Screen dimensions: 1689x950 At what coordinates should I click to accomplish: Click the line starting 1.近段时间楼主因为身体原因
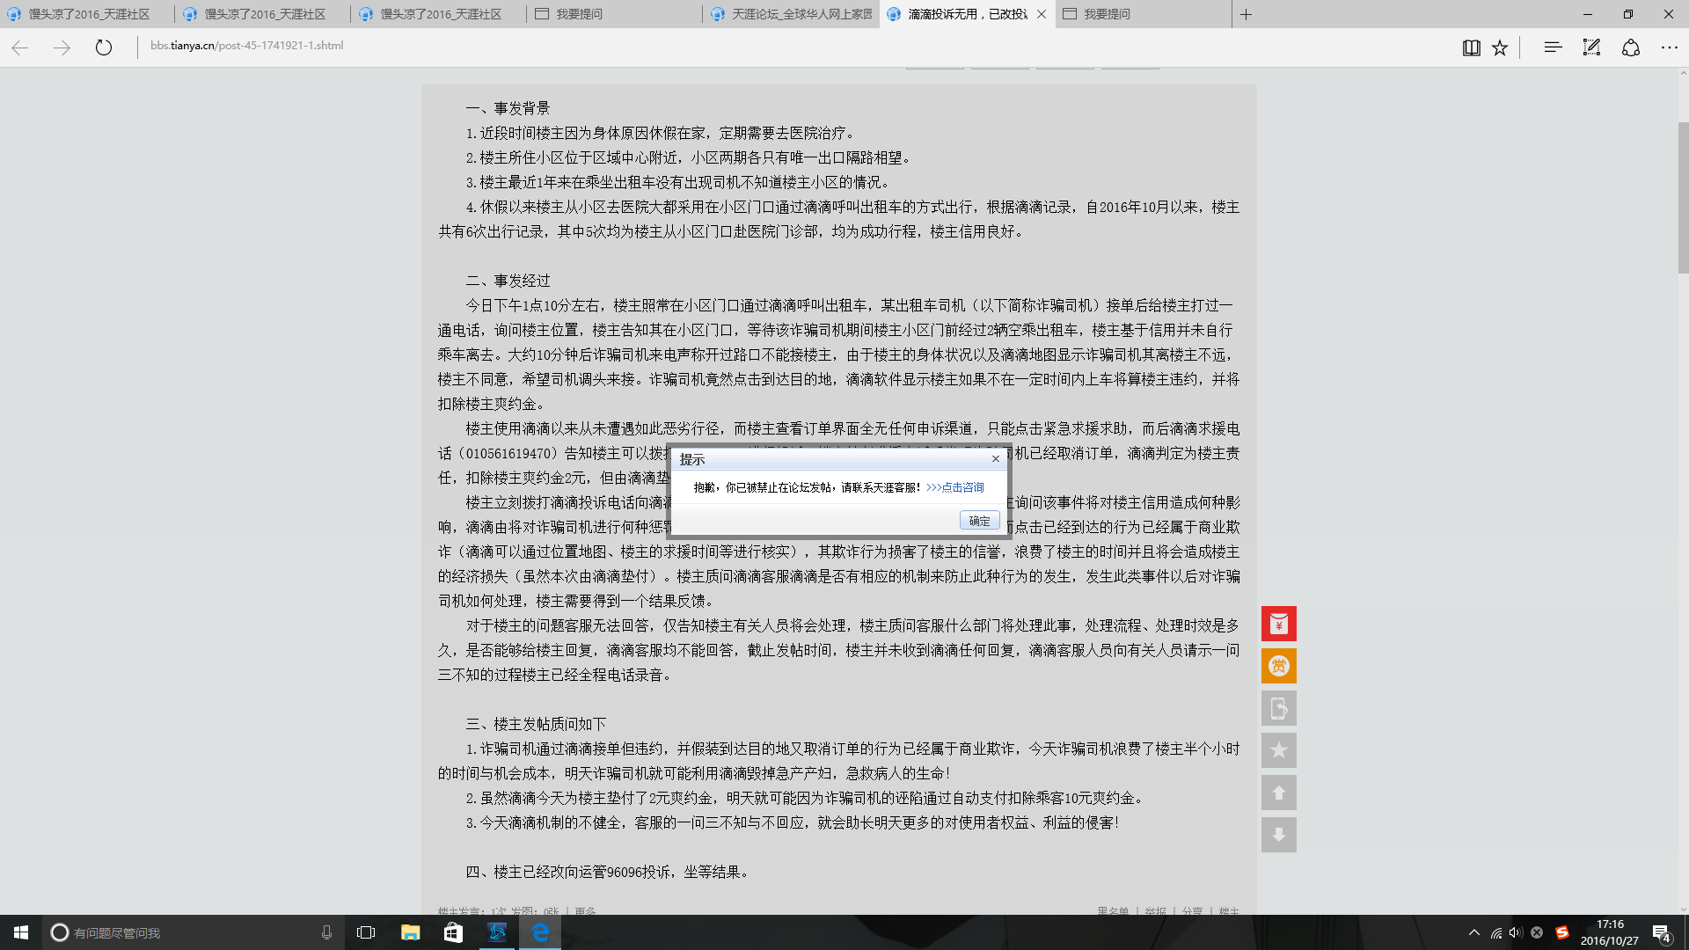click(661, 133)
